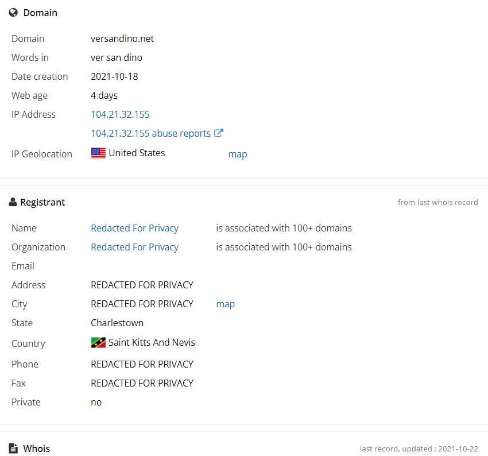Select the 'last record, updated : 2021-10-22' text
This screenshot has width=488, height=456.
tap(419, 449)
